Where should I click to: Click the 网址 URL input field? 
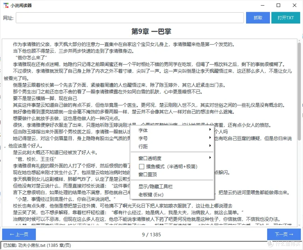130,18
